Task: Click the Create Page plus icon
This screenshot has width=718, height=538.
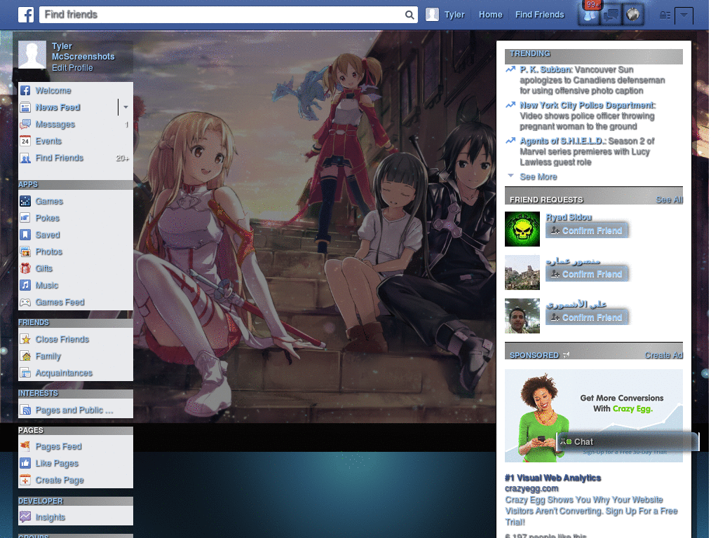Action: click(26, 481)
